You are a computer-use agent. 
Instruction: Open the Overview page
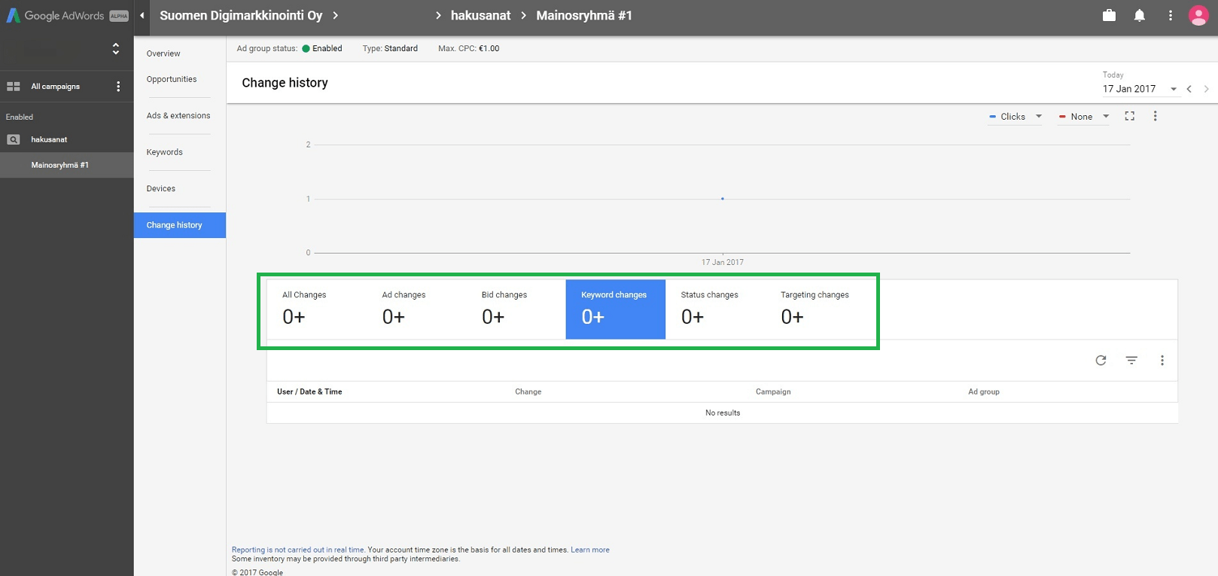pyautogui.click(x=163, y=53)
